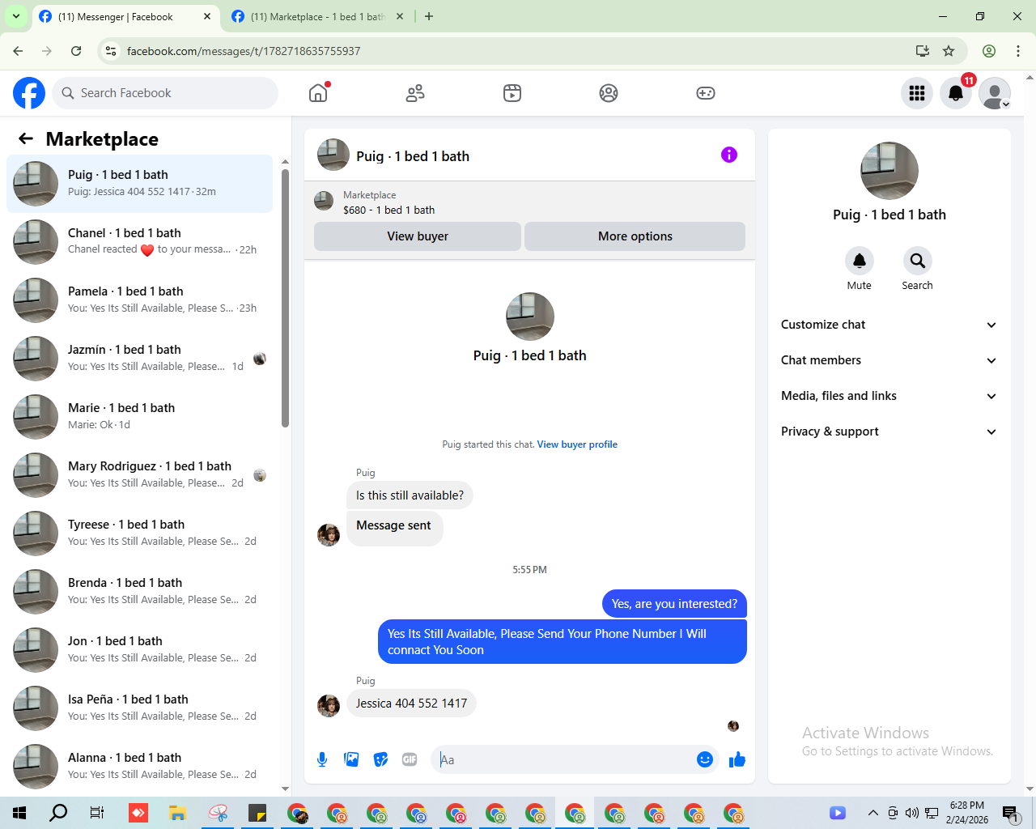
Task: Click the conversation list scrollbar thumb
Action: (x=285, y=298)
